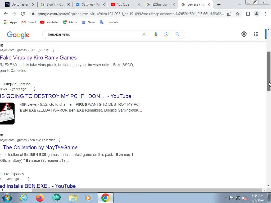This screenshot has width=271, height=203.
Task: Open the News bookmark
Action: 88,22
